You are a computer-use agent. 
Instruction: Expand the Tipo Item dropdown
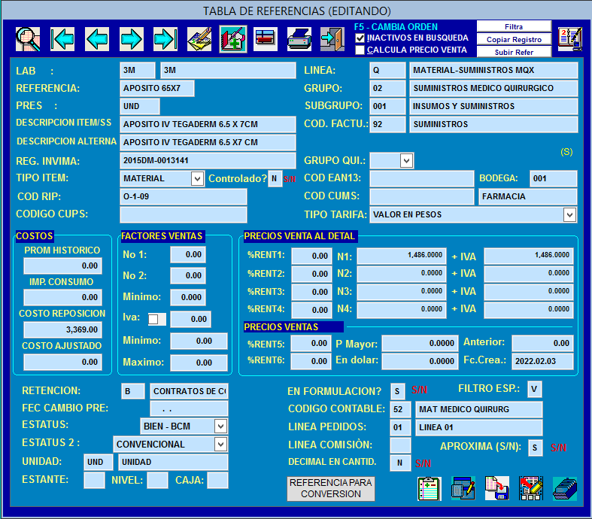(197, 178)
